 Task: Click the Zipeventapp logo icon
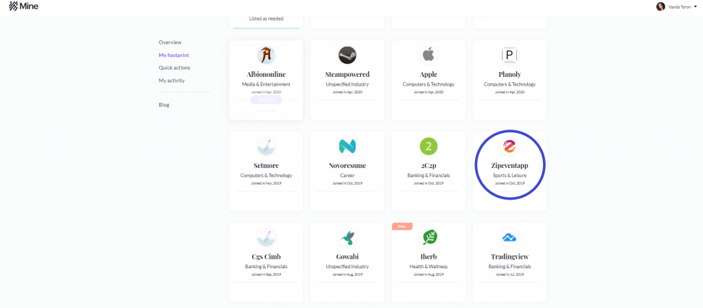click(510, 146)
